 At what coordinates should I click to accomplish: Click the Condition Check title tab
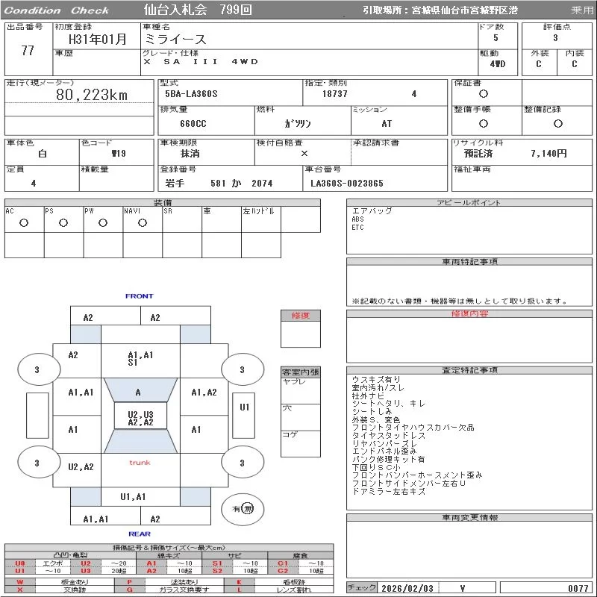coord(56,10)
